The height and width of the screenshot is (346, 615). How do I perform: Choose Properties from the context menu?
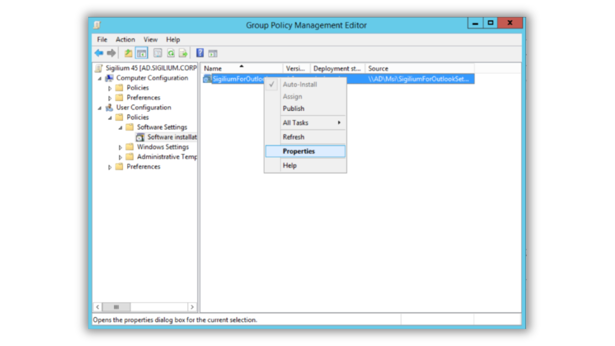299,151
